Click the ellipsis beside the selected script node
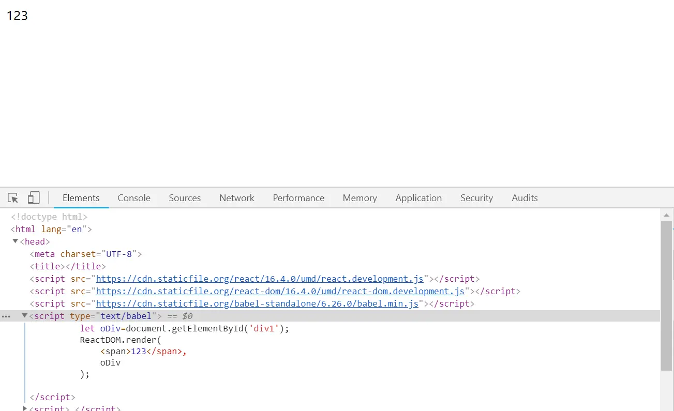 click(6, 316)
